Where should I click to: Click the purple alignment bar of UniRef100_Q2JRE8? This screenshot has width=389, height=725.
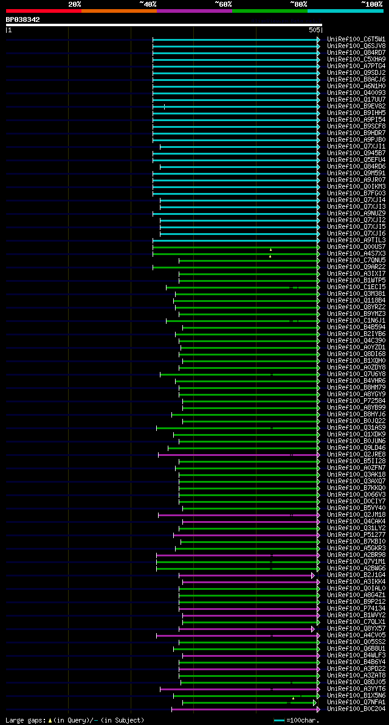(239, 455)
